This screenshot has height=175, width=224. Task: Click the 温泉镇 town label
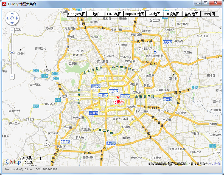coord(73,63)
